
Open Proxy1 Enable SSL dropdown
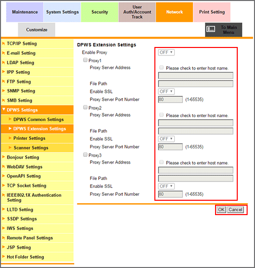(x=166, y=91)
